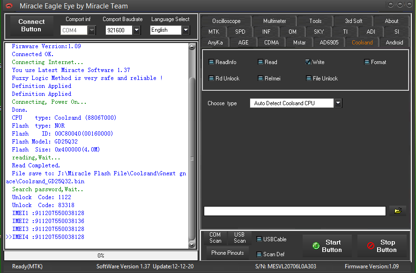Click the 'Unlock Code: 1122' log line
Screen dimensions: 416x273
coord(41,197)
